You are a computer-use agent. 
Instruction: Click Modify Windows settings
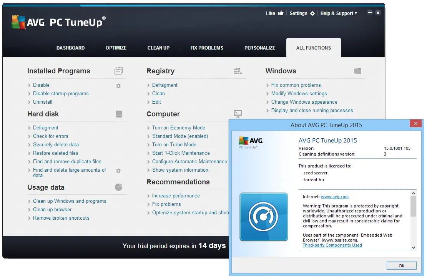coord(299,94)
